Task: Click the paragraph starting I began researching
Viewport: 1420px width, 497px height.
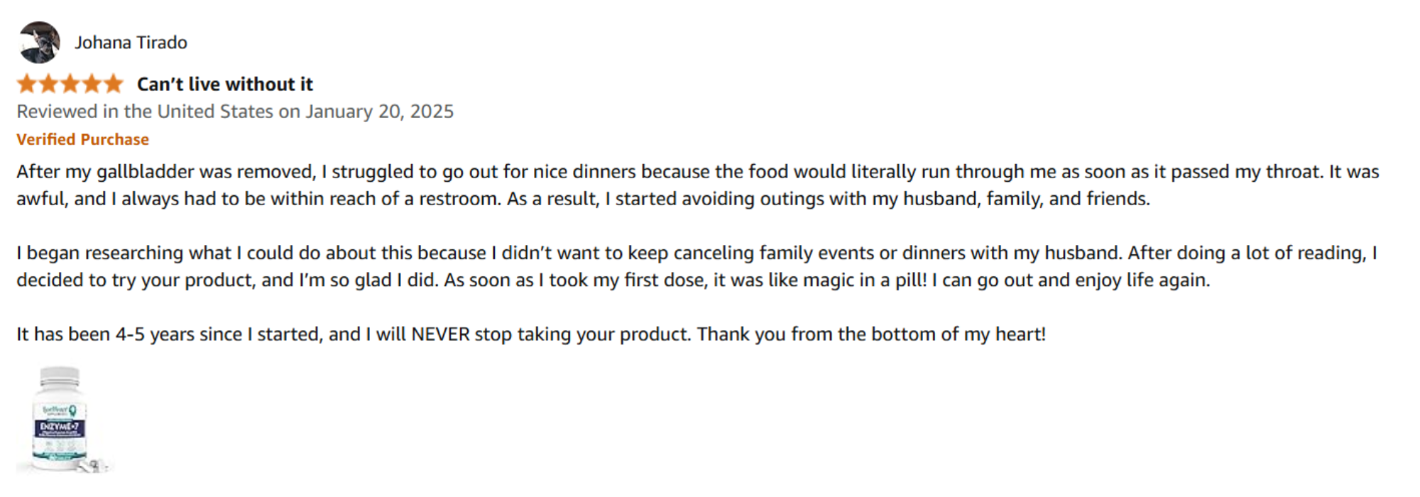Action: 697,266
